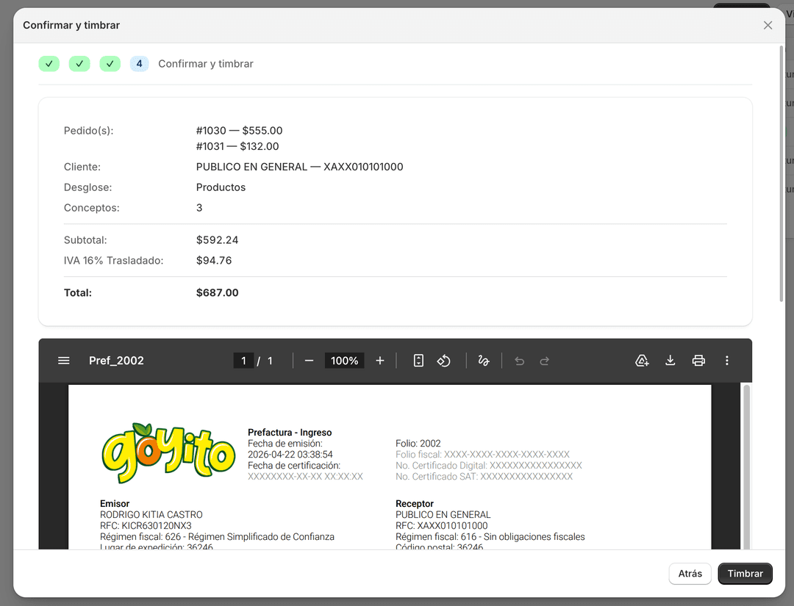794x606 pixels.
Task: Click emisor RFC: KICR630120NX3
Action: pos(146,526)
